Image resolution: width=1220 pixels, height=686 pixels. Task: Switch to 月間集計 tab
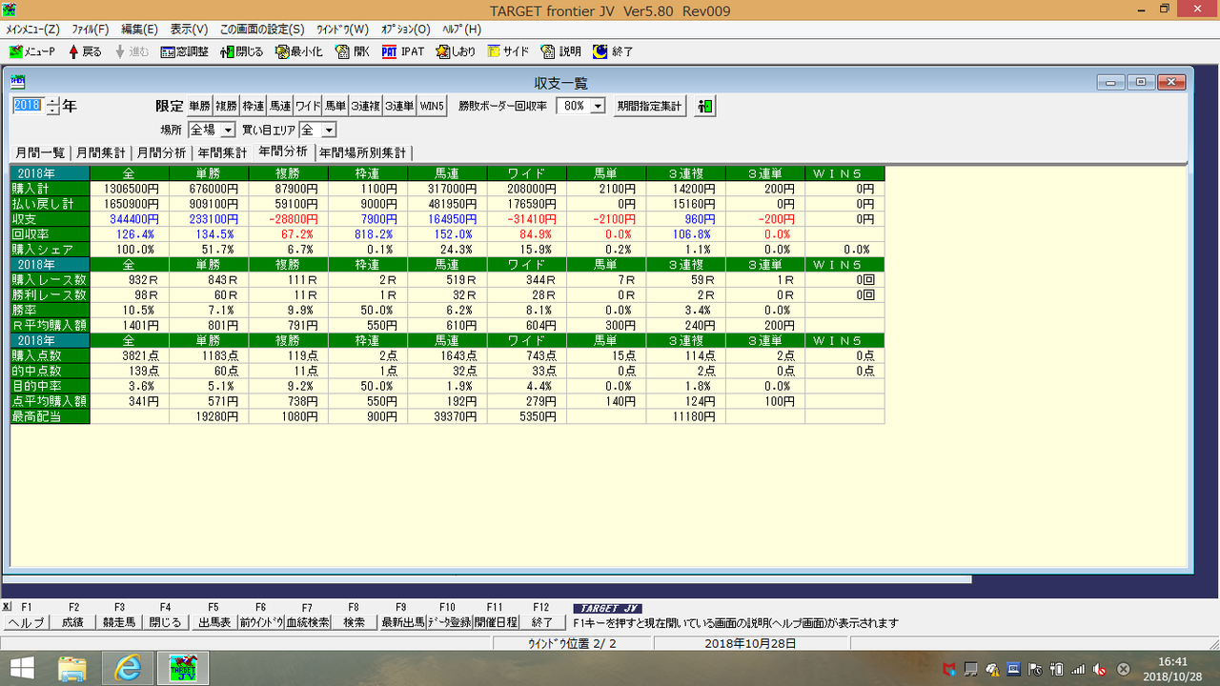[100, 153]
